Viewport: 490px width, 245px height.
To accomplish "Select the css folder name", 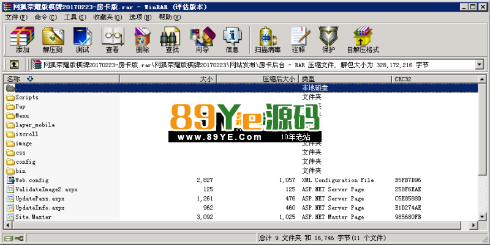I will click(21, 152).
